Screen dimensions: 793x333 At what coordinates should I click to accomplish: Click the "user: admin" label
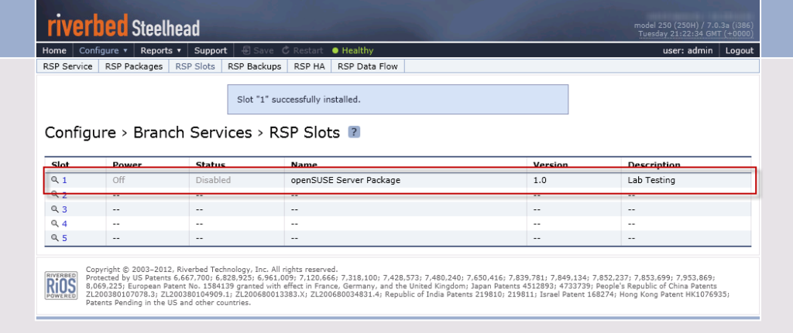pos(688,50)
